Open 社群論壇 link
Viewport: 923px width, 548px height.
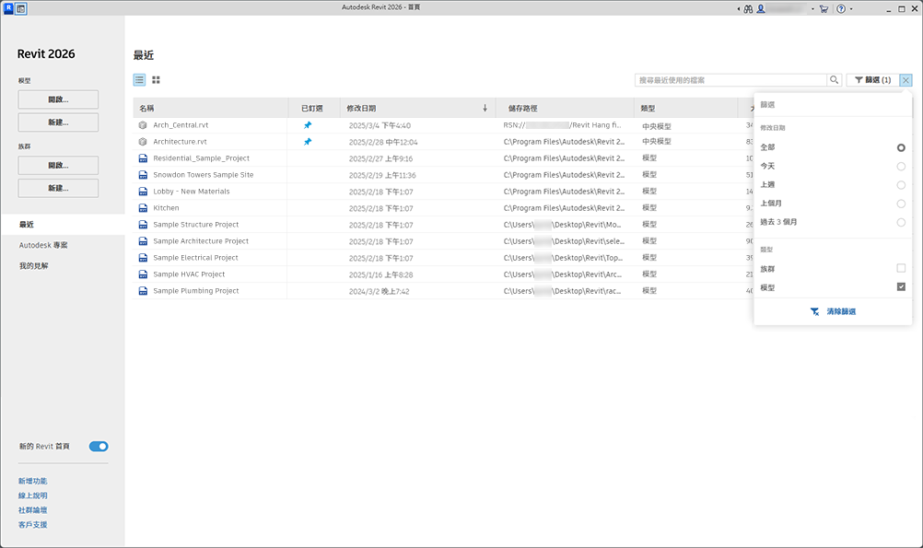click(32, 509)
